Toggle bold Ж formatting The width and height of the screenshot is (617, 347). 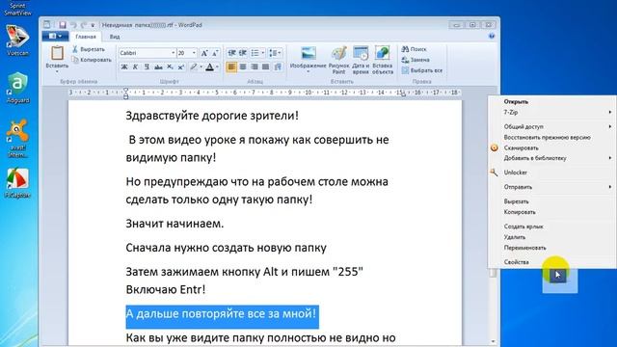124,67
